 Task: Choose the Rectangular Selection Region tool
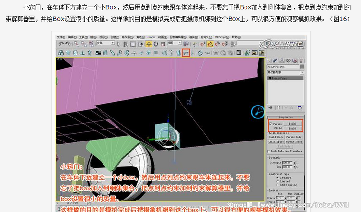coord(133,44)
